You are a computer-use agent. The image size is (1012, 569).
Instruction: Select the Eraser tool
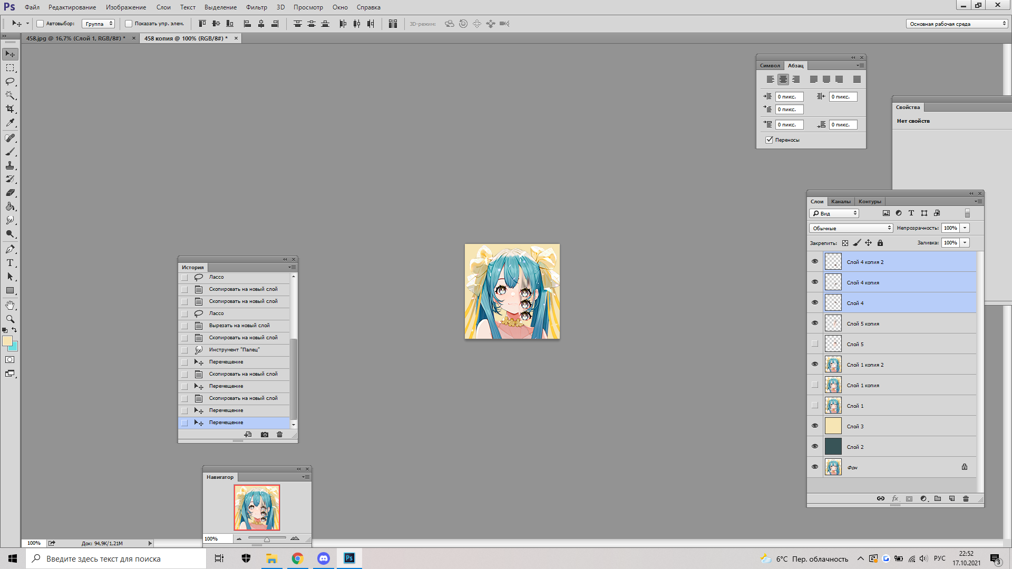click(10, 193)
